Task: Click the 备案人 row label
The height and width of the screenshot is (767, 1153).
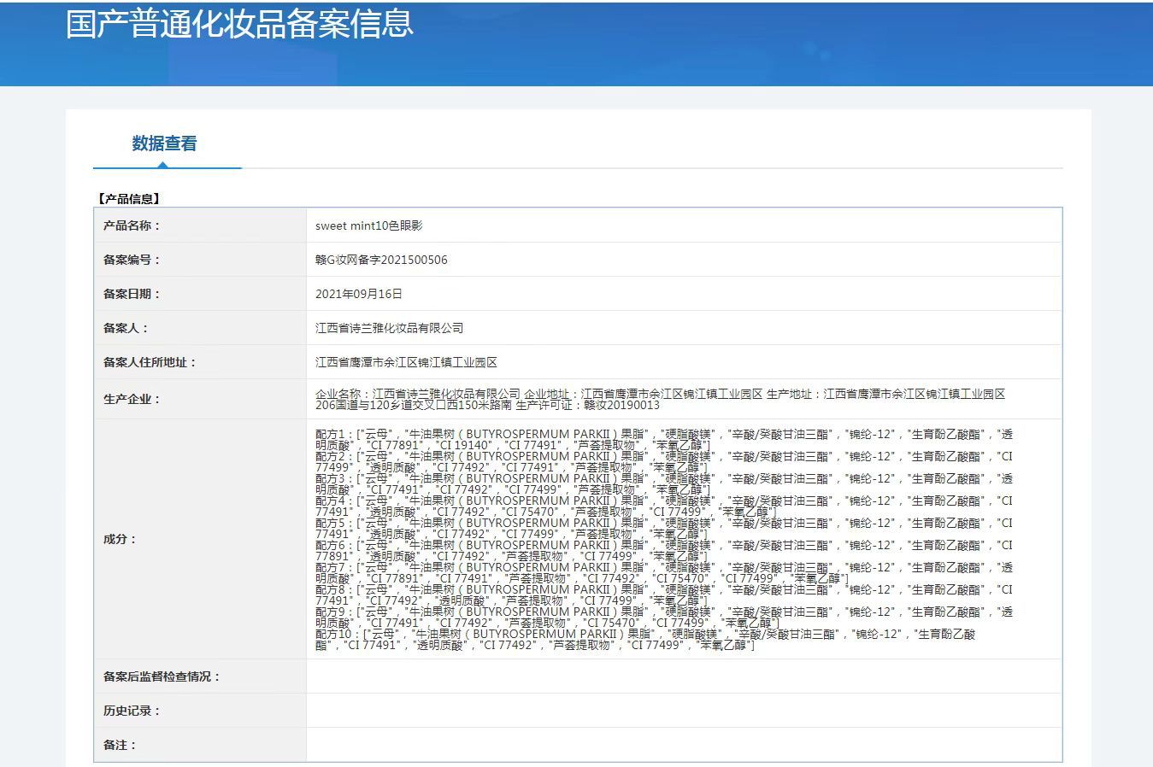Action: click(x=126, y=328)
